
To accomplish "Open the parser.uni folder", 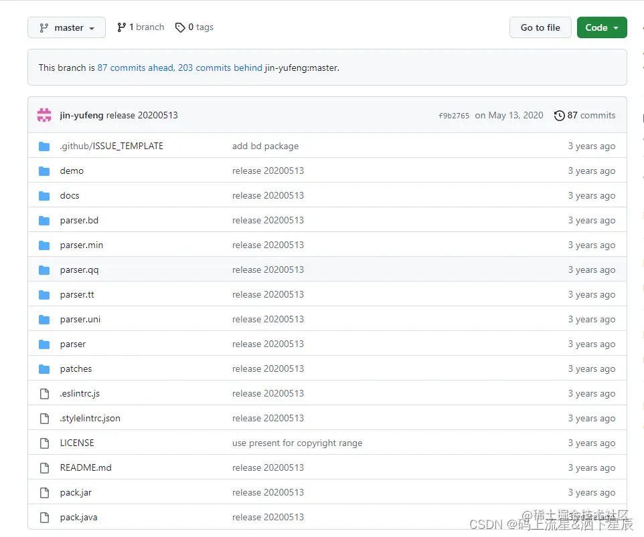I will tap(80, 319).
